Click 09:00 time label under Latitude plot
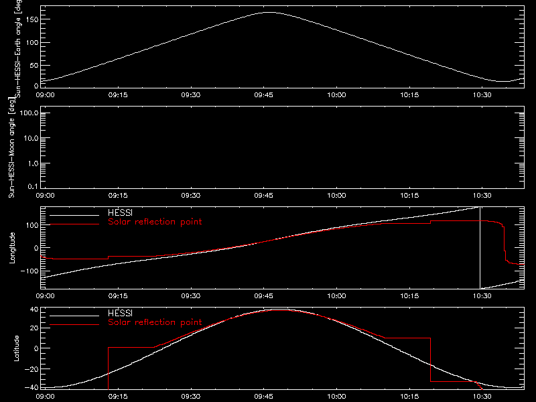 point(45,397)
